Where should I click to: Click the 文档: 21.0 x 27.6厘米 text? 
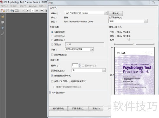pos(120,32)
